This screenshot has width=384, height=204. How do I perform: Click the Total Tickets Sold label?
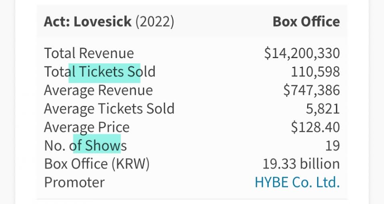click(100, 72)
